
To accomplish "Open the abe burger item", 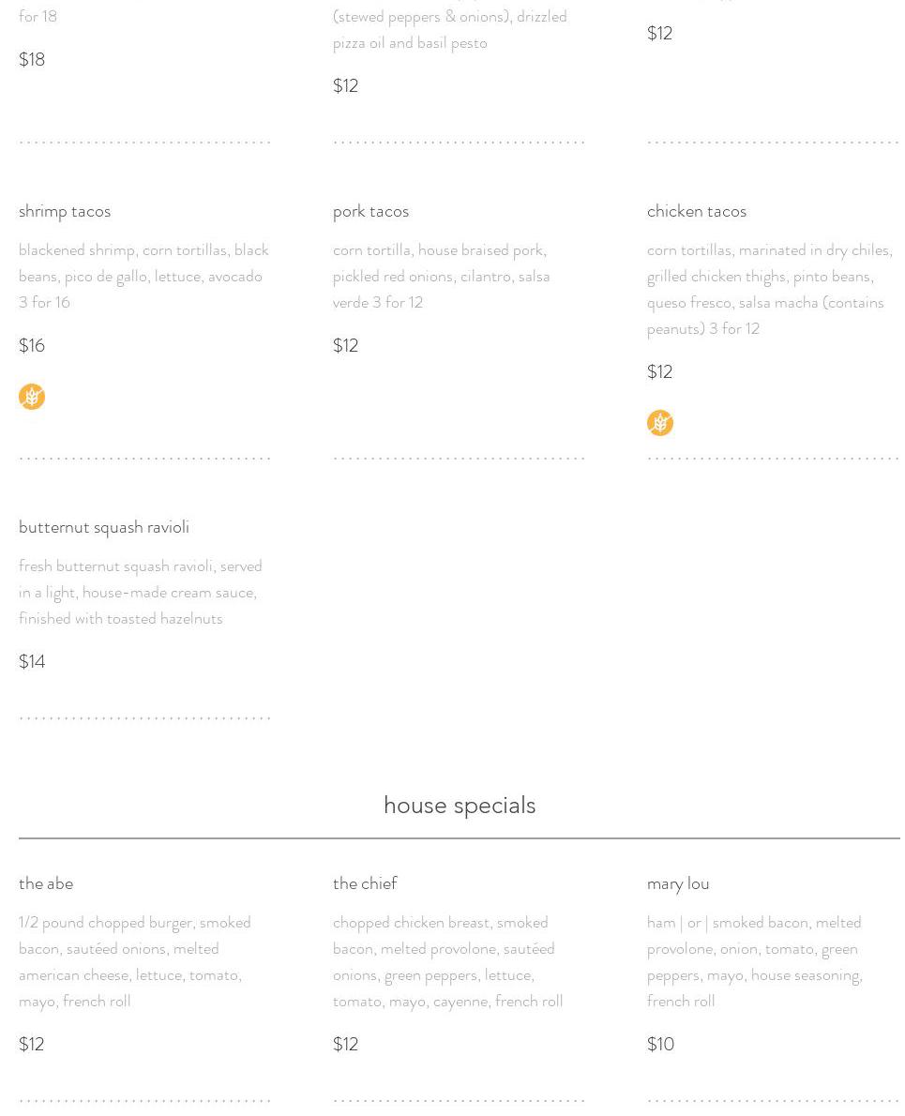I will tap(46, 883).
